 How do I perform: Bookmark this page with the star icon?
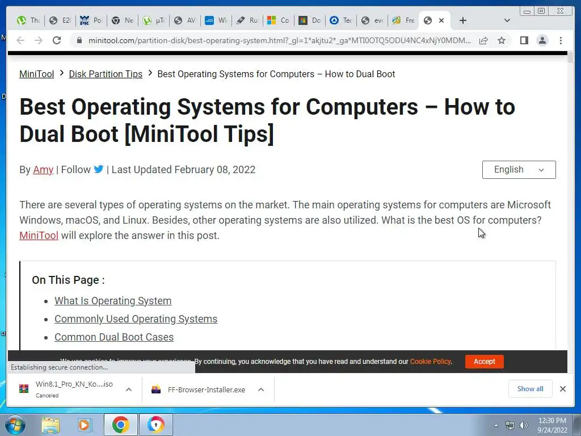coord(502,40)
